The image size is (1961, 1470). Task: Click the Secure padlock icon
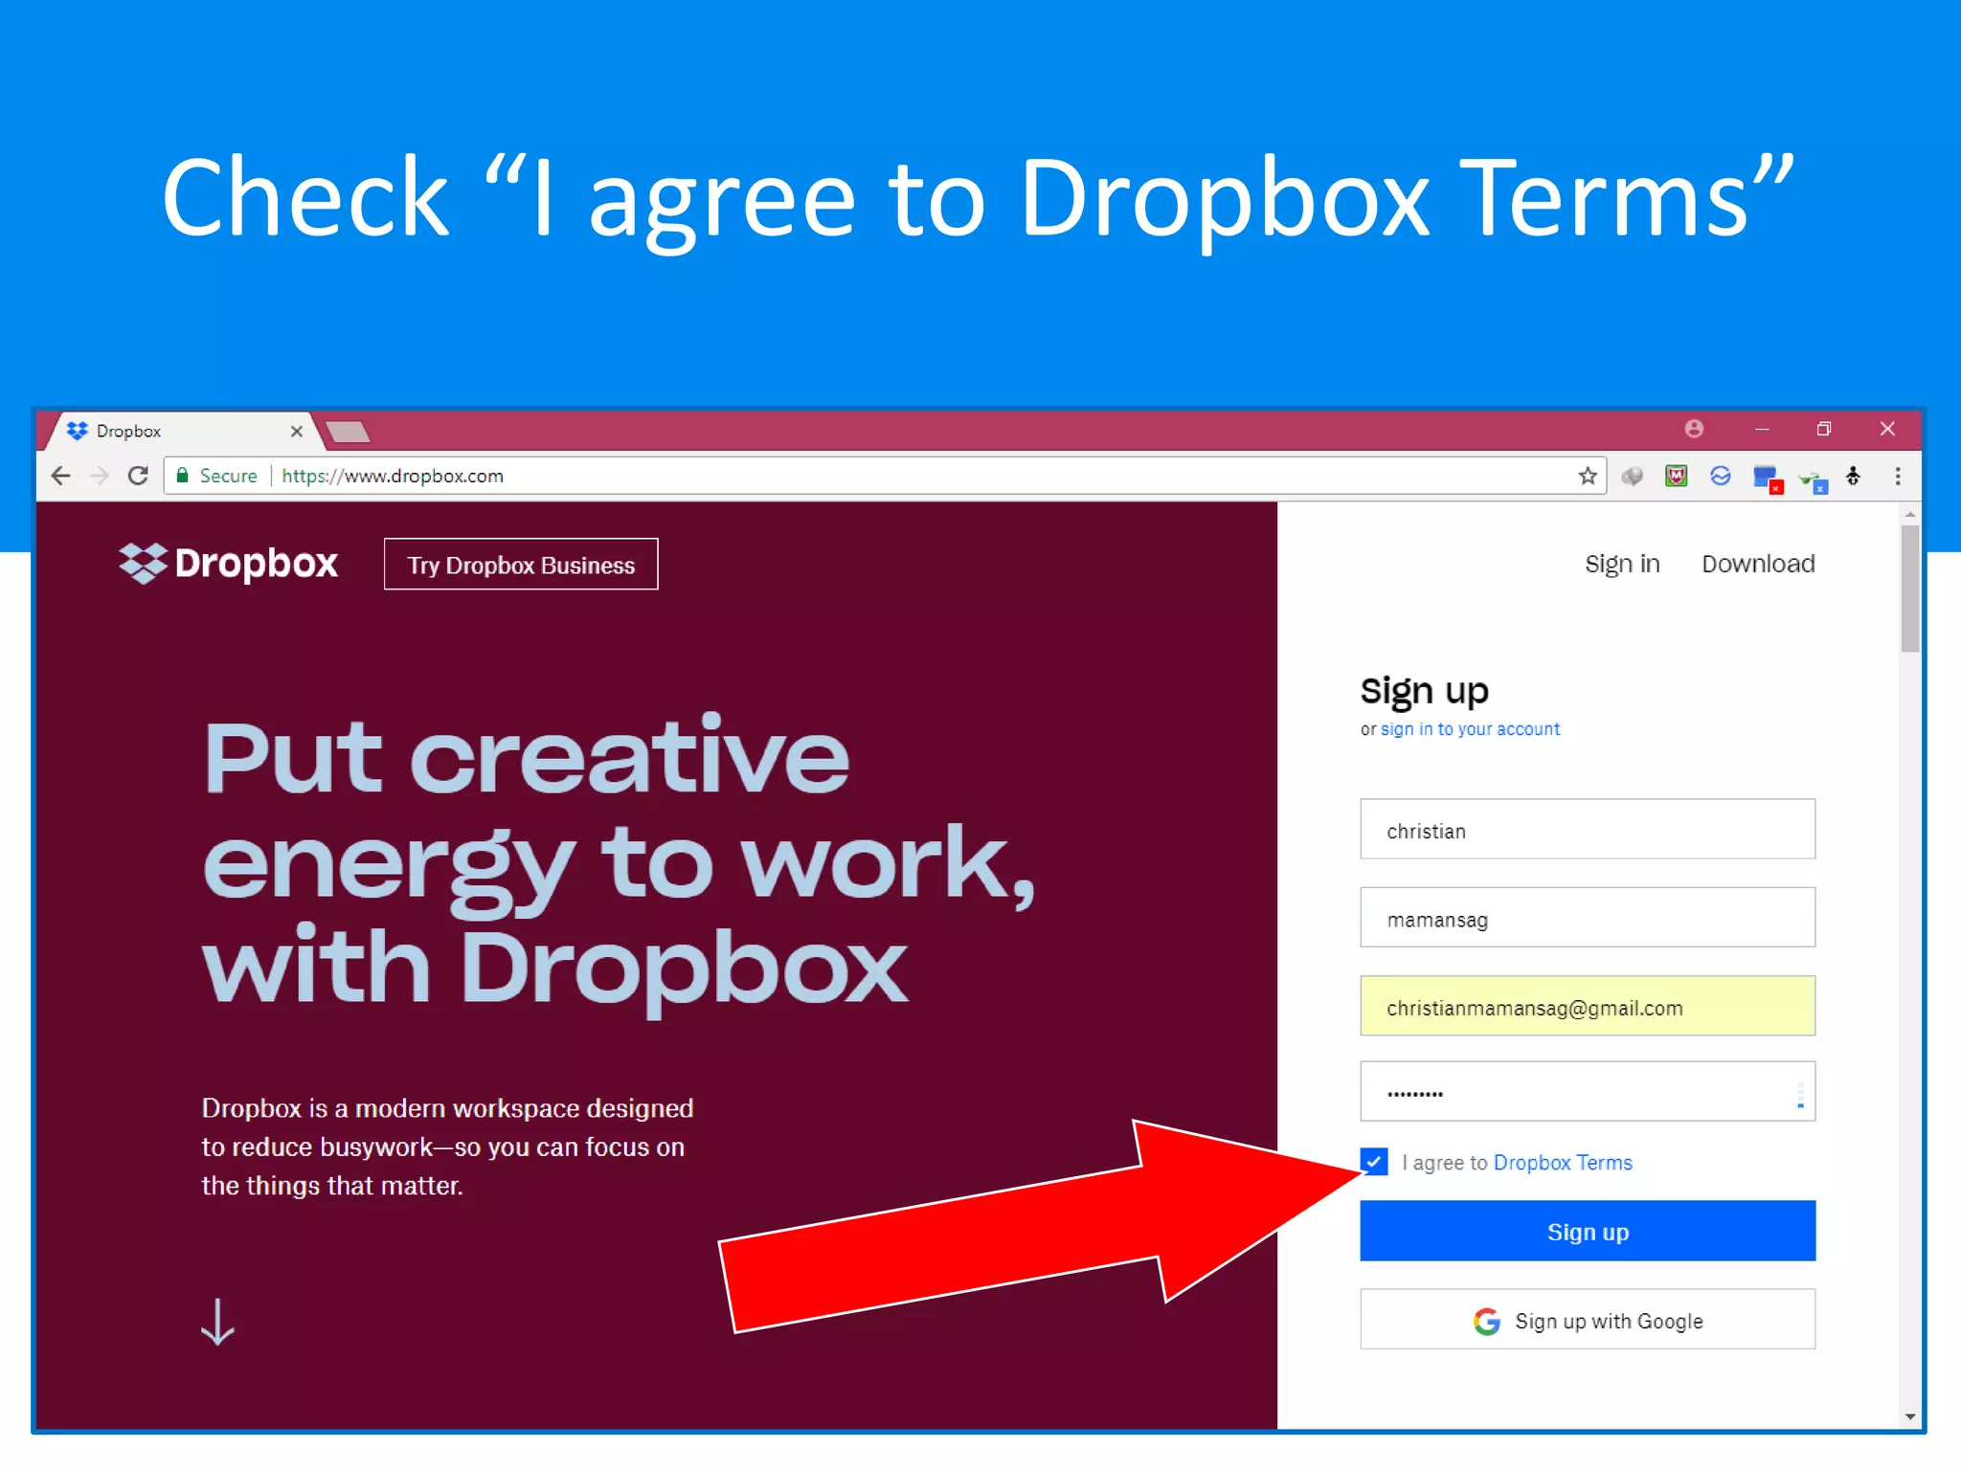(183, 475)
